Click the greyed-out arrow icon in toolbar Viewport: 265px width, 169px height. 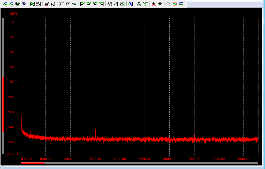tap(168, 4)
